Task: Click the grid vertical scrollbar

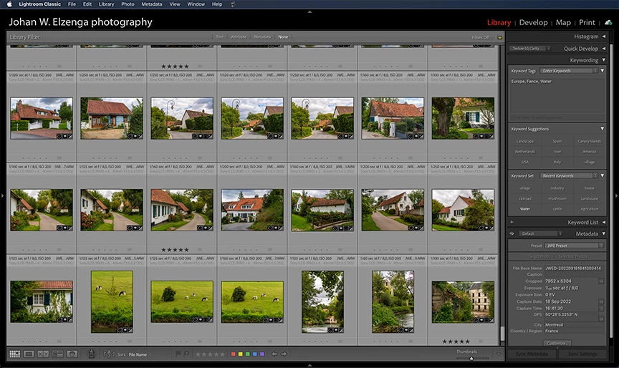Action: pos(502,334)
